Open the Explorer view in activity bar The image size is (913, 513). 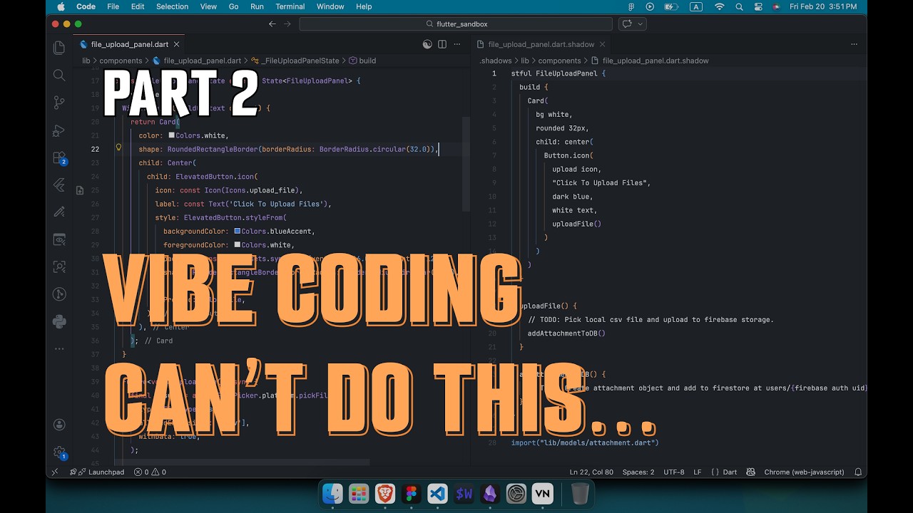59,48
